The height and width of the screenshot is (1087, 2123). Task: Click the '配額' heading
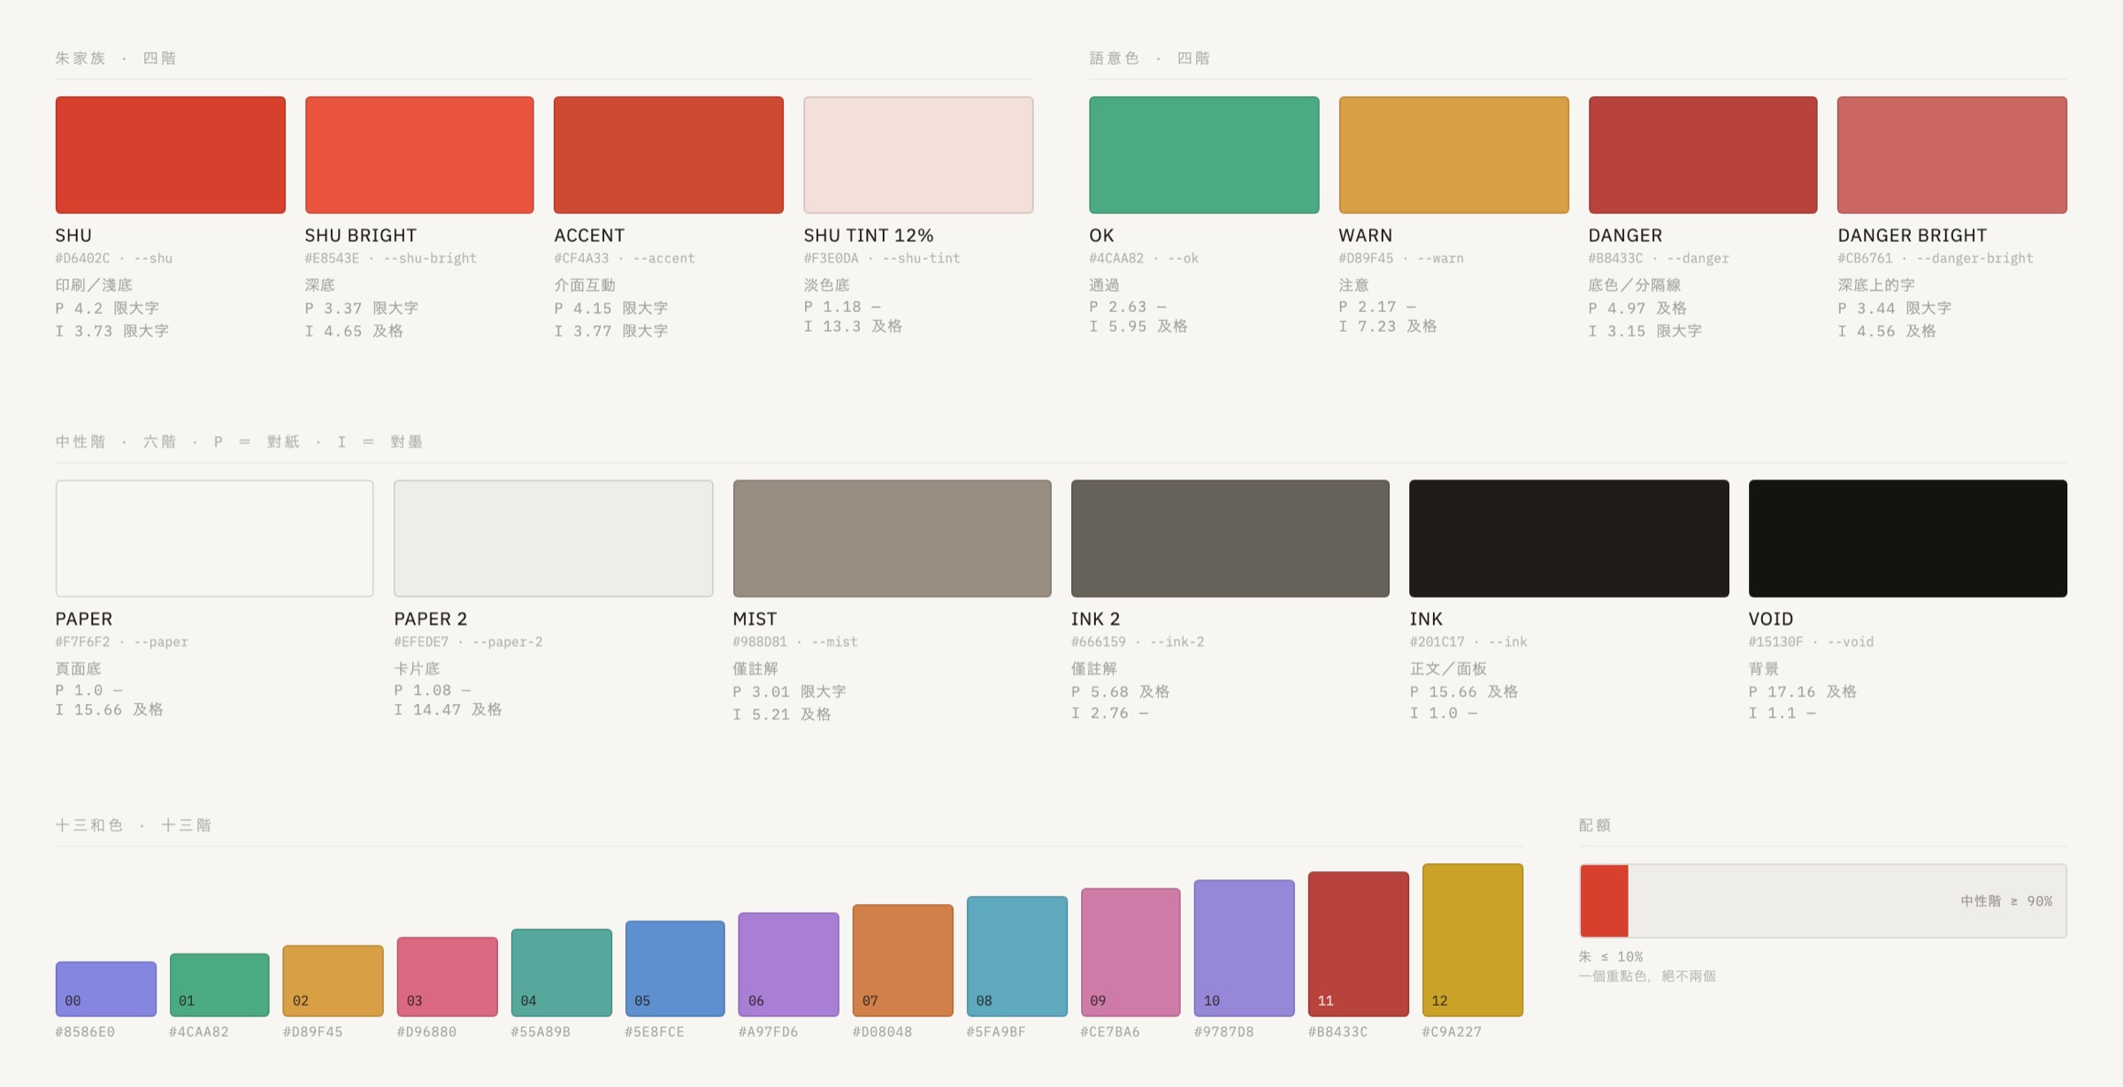point(1595,825)
